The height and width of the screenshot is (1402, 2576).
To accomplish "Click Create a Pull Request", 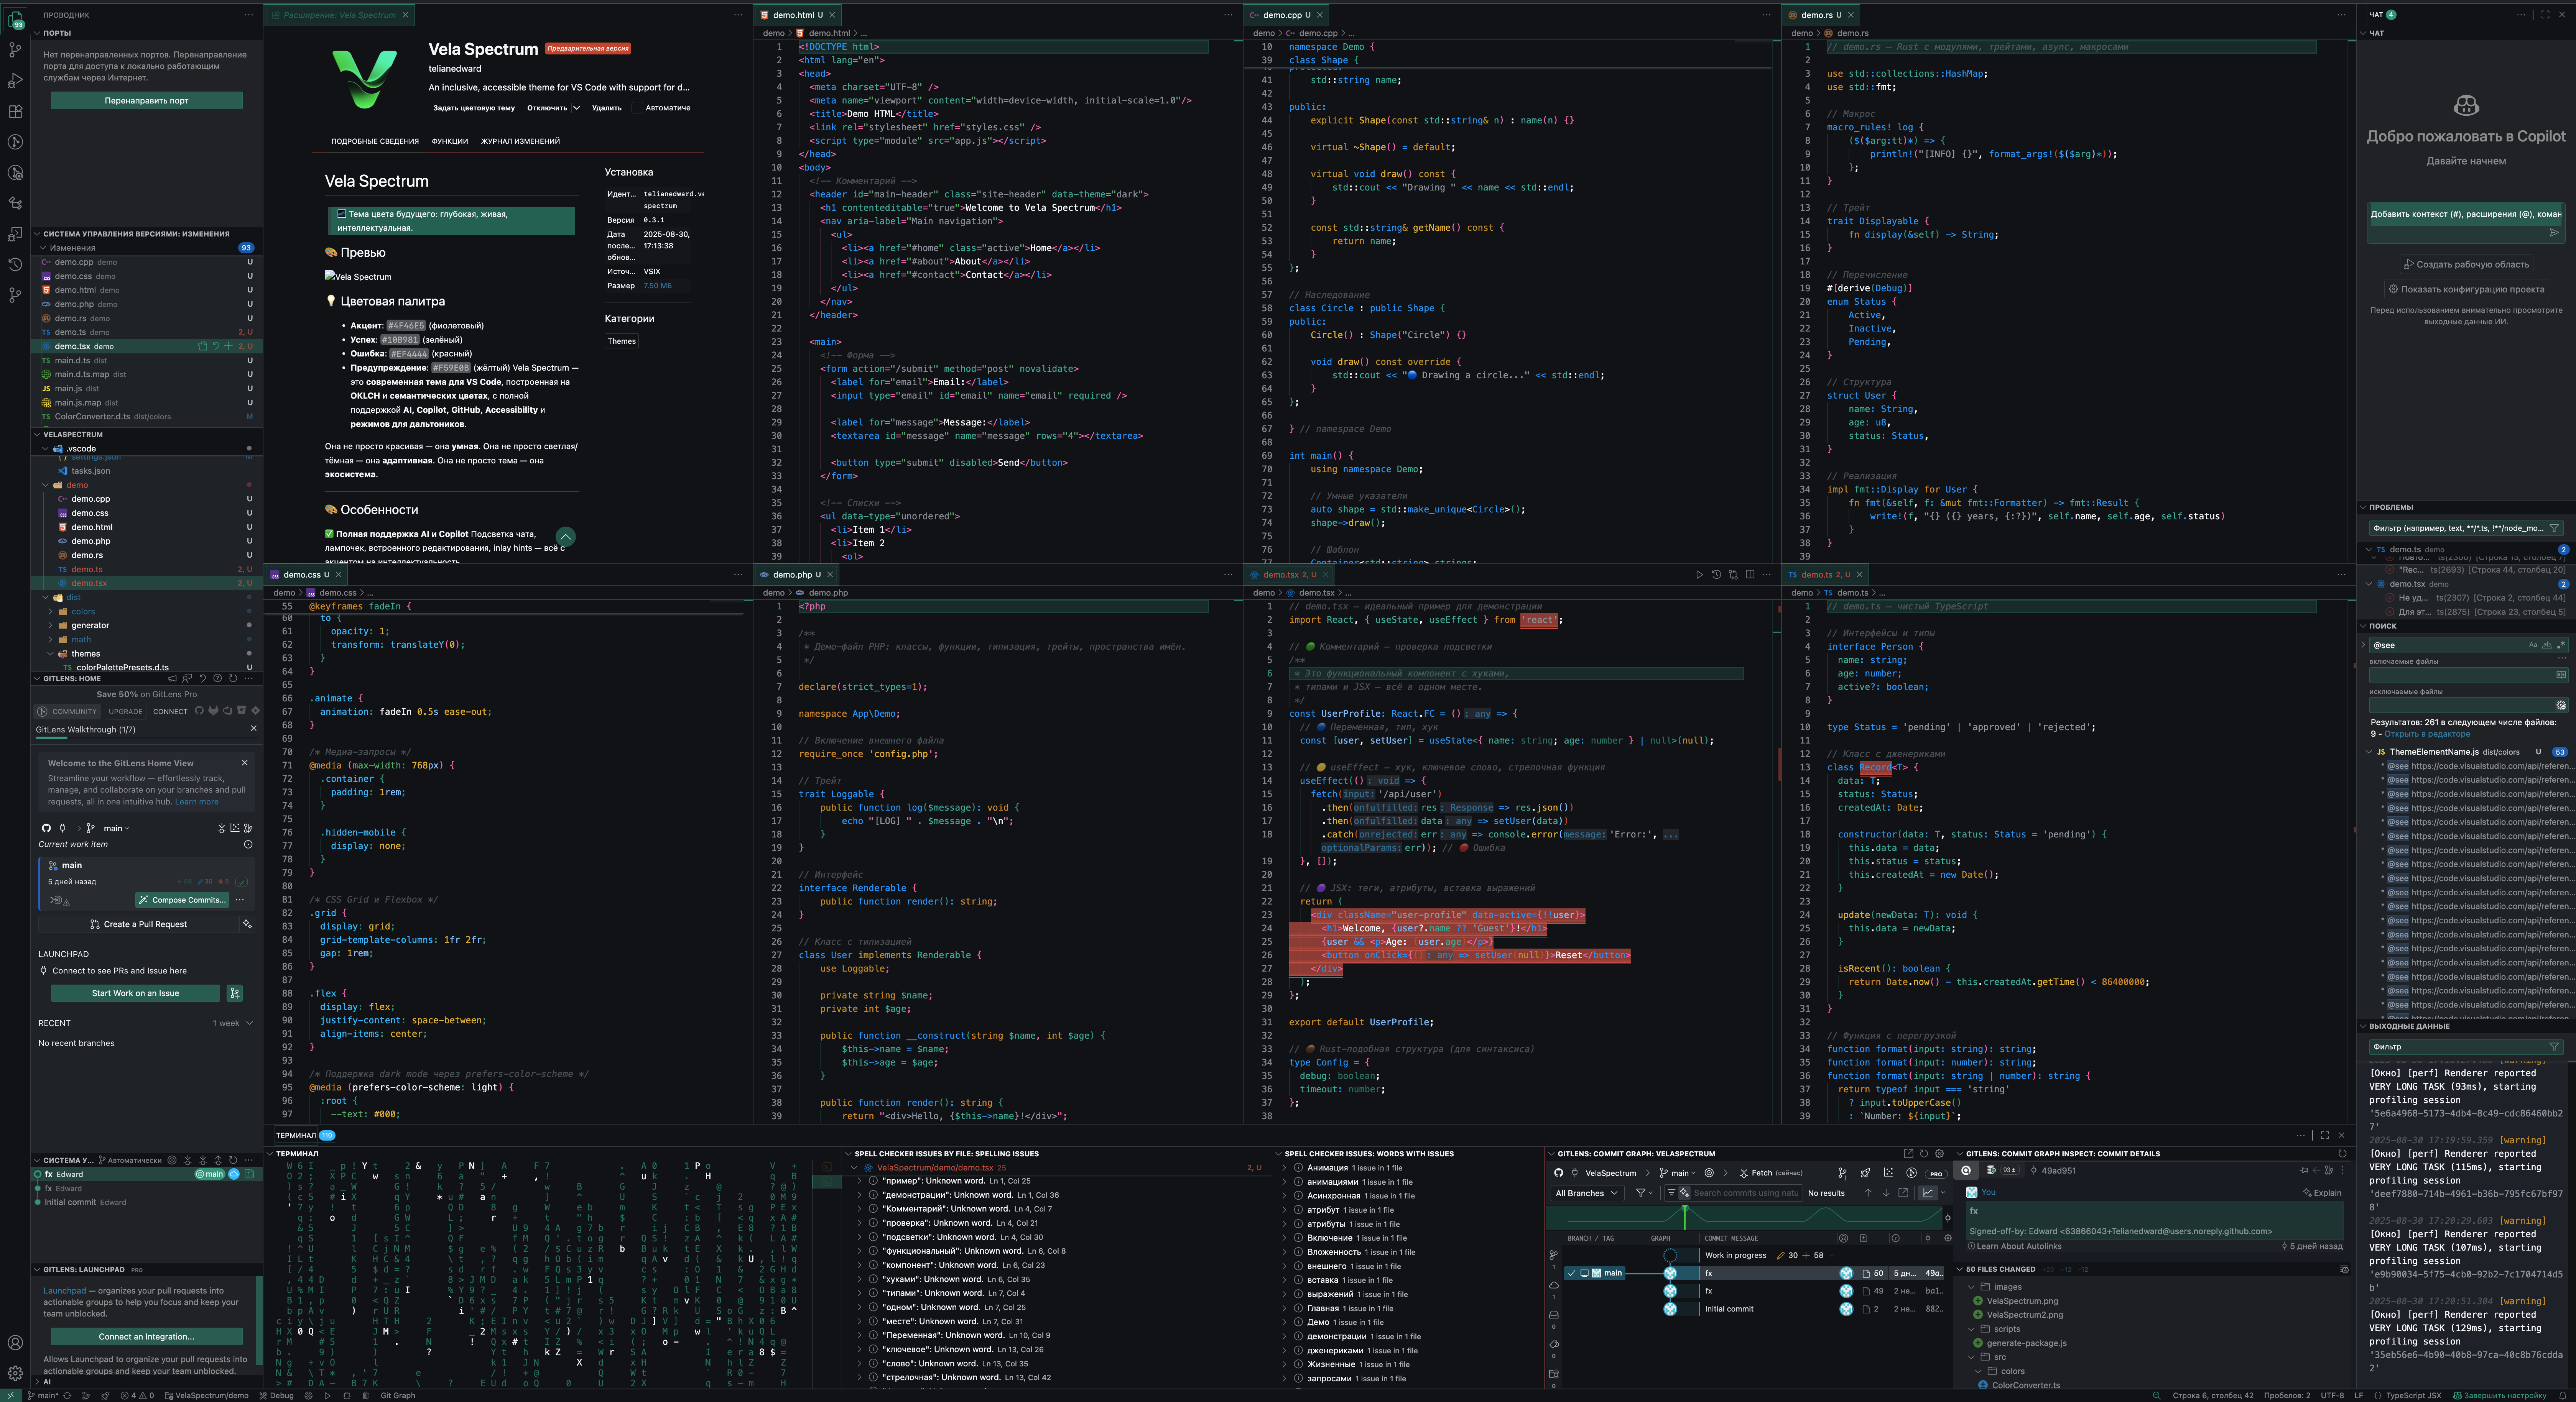I will [x=138, y=924].
